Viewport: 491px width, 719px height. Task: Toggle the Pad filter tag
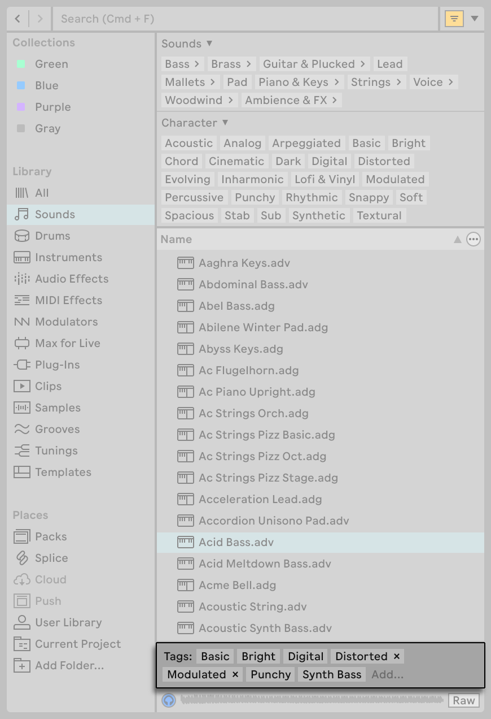237,82
